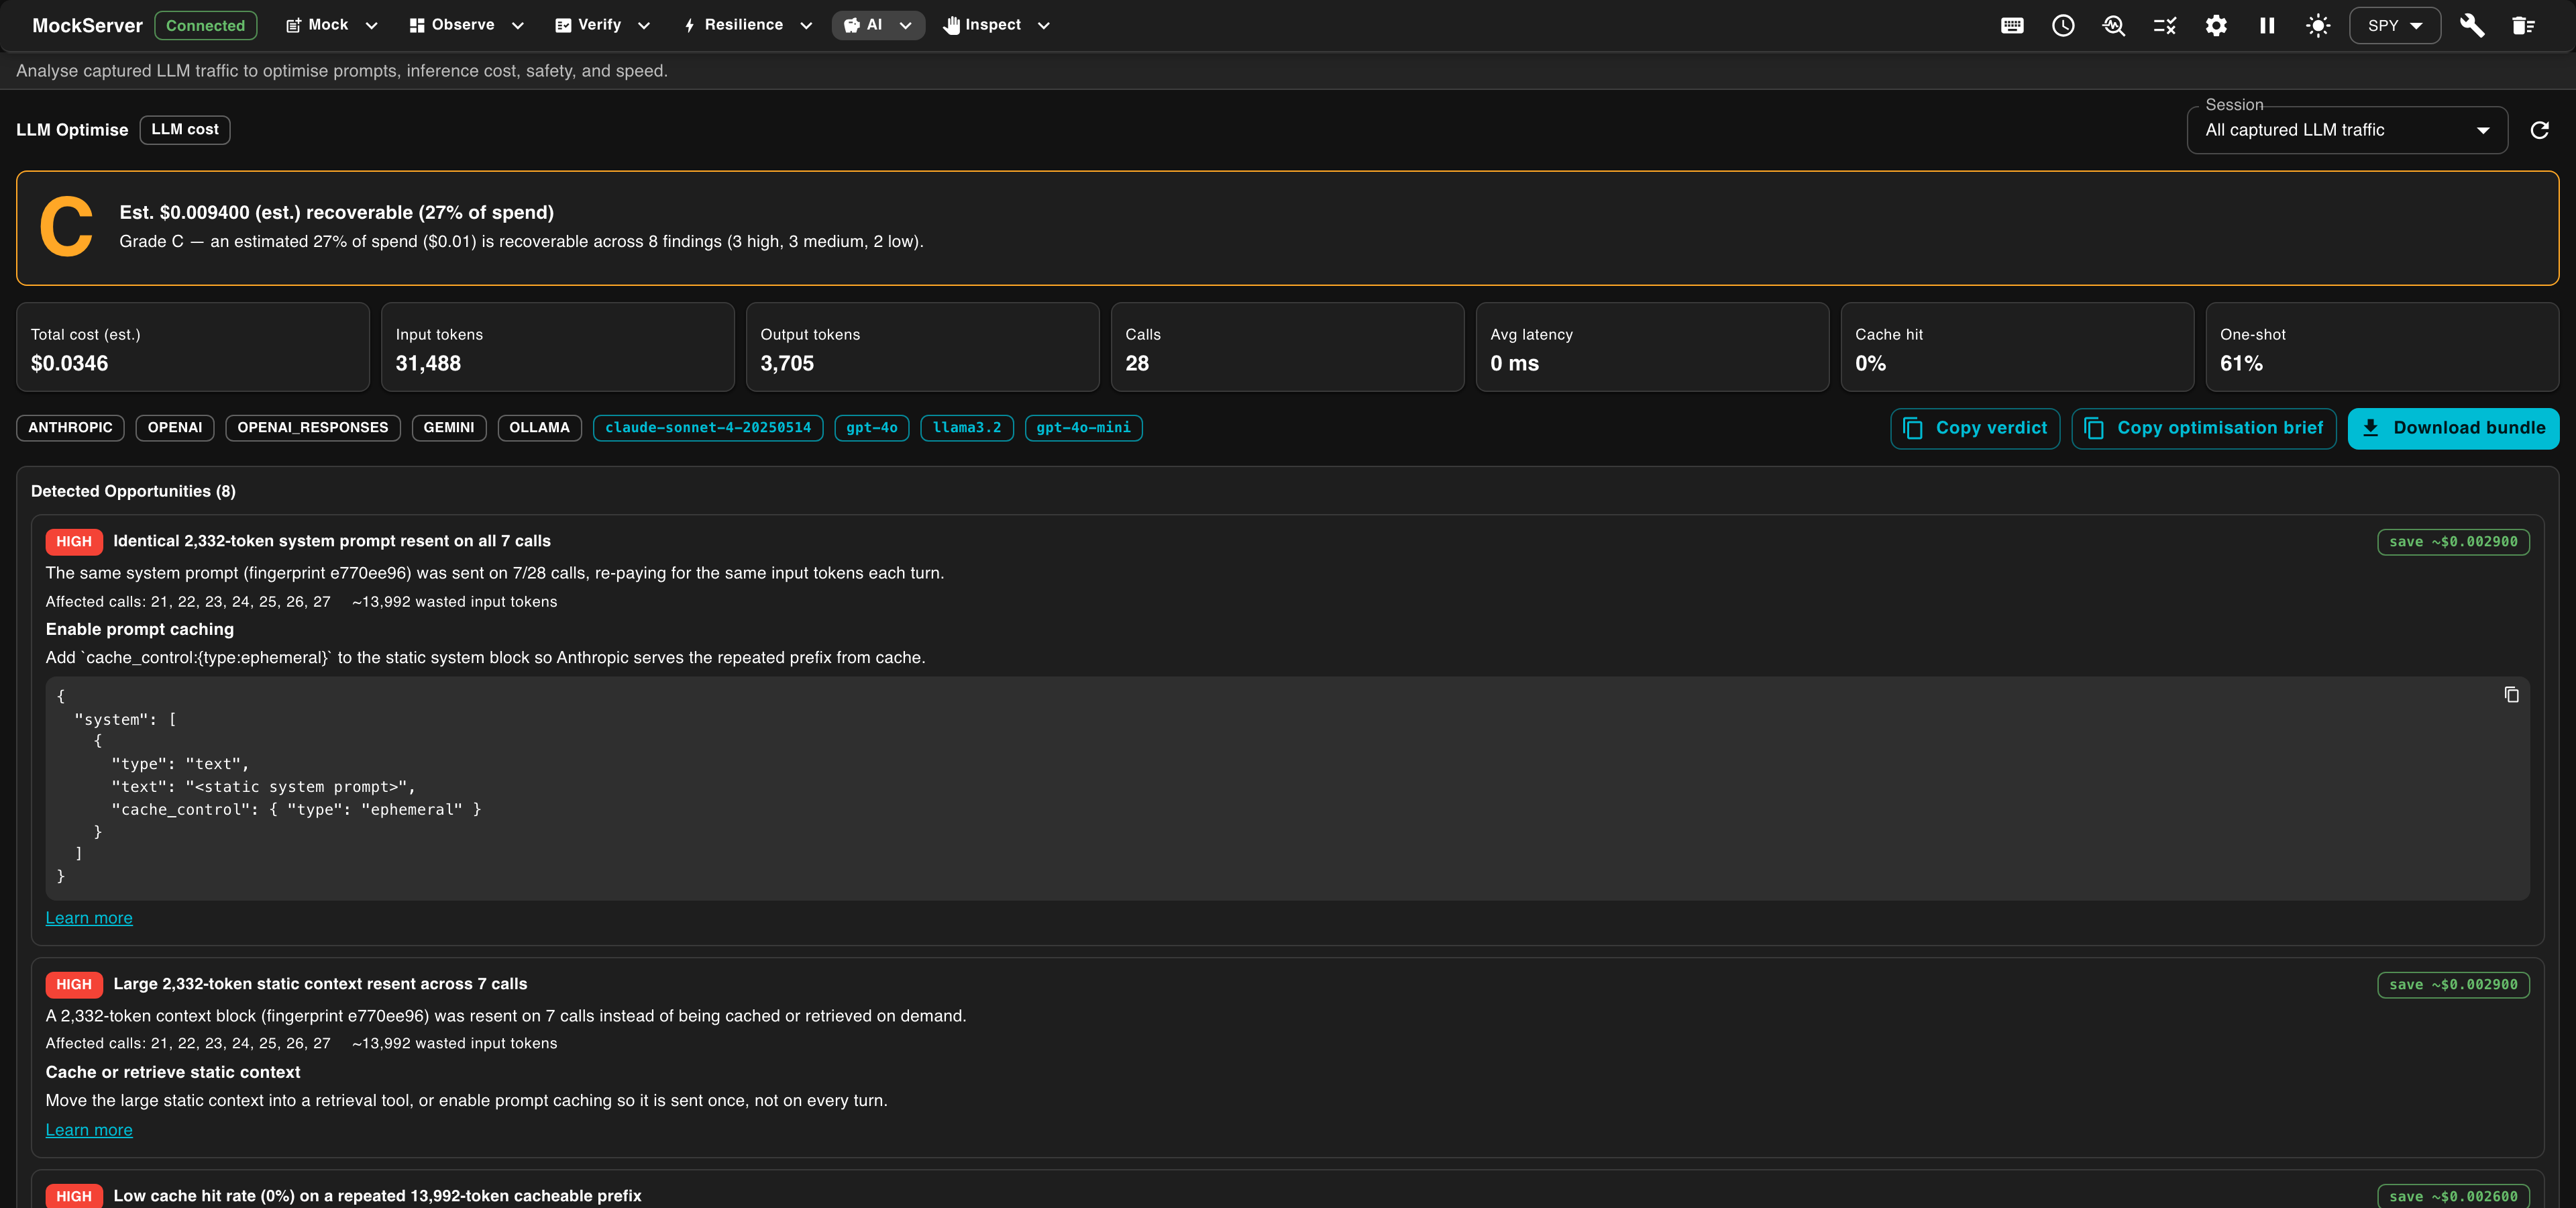Image resolution: width=2576 pixels, height=1208 pixels.
Task: Expand the Inspect chevron
Action: 1043,26
